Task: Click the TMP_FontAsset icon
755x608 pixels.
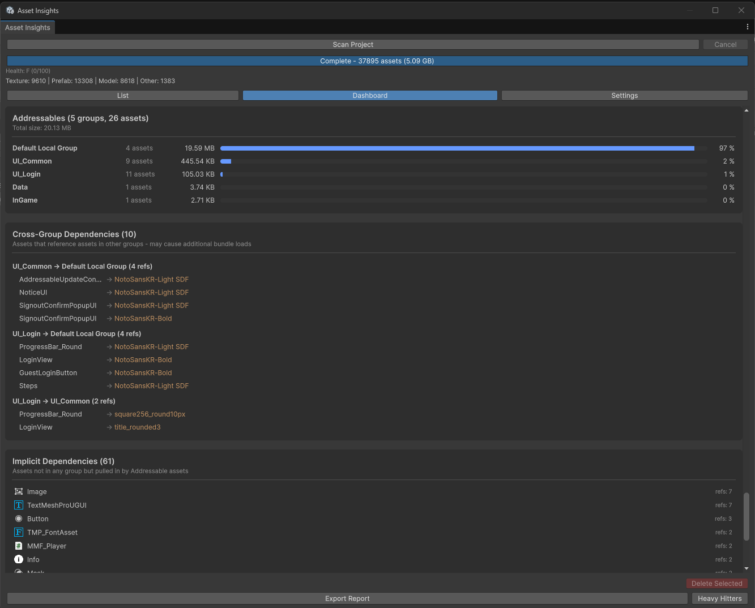Action: click(19, 532)
